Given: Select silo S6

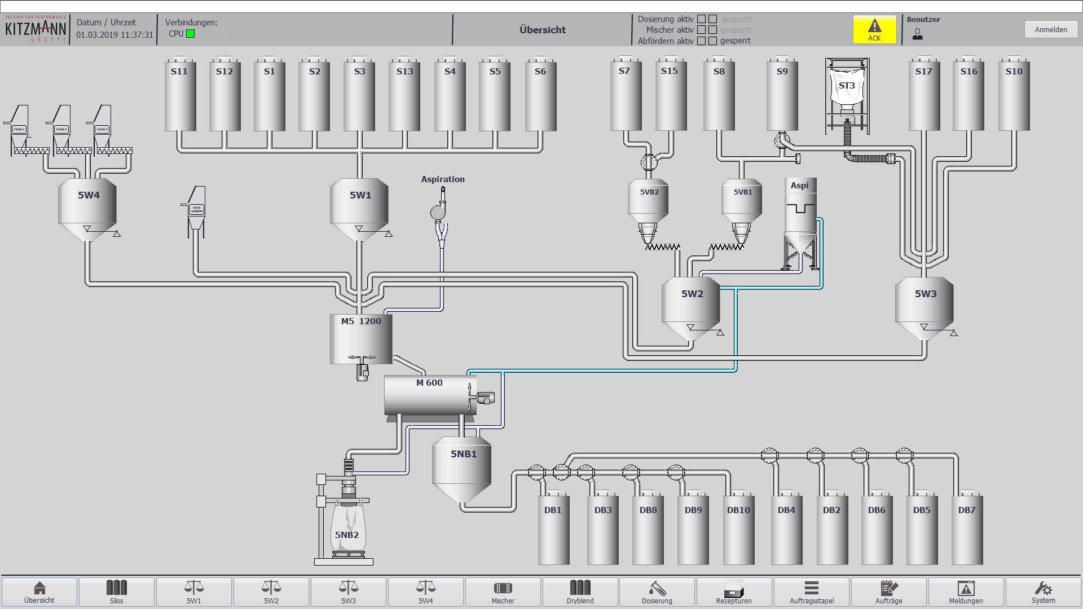Looking at the screenshot, I should tap(540, 94).
